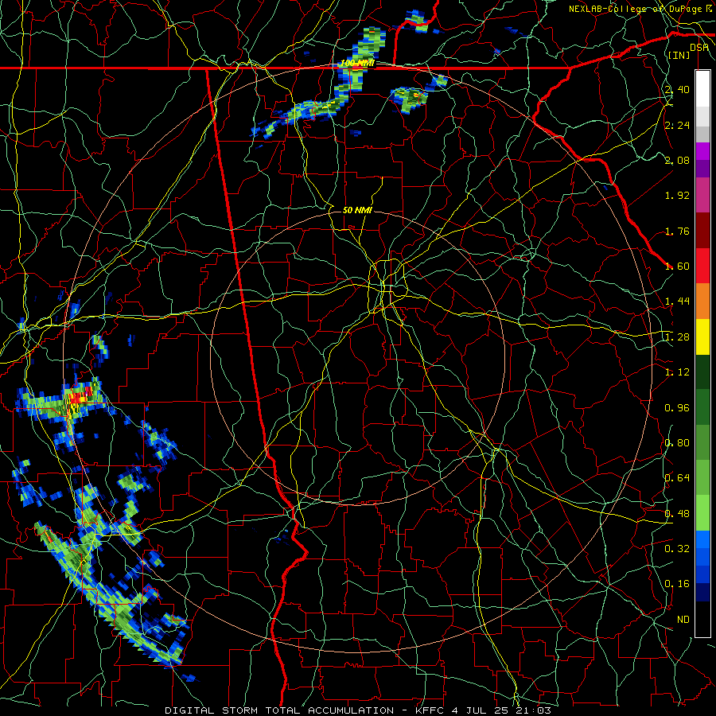Click the 2.24 legend value
The image size is (716, 716).
click(x=677, y=125)
